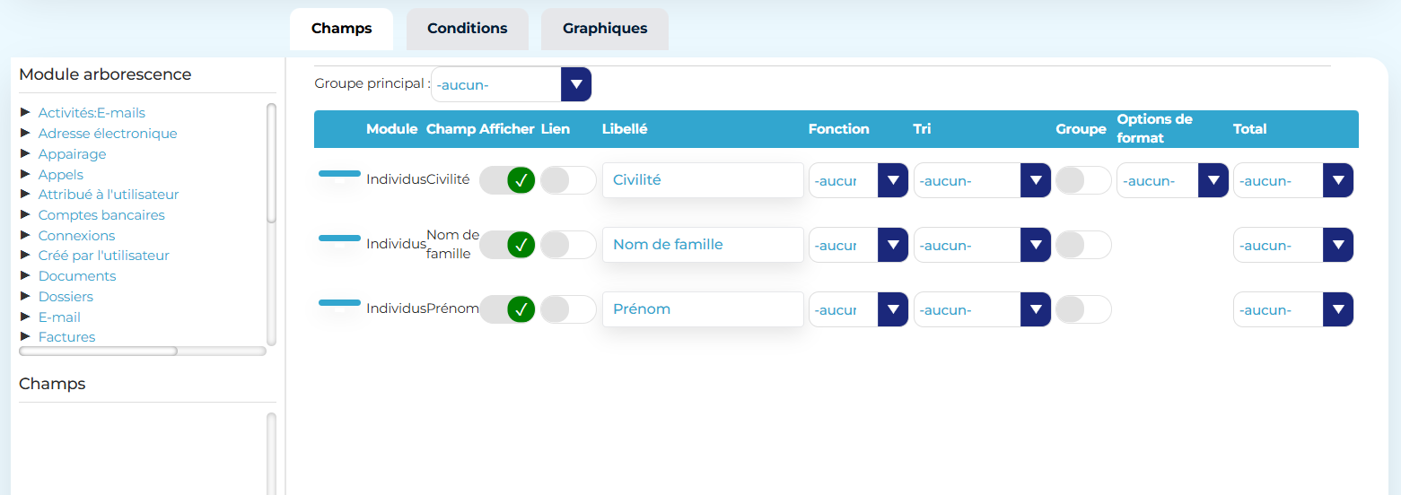Expand the Comptes bancaires tree arrow
Image resolution: width=1401 pixels, height=495 pixels.
click(x=24, y=215)
